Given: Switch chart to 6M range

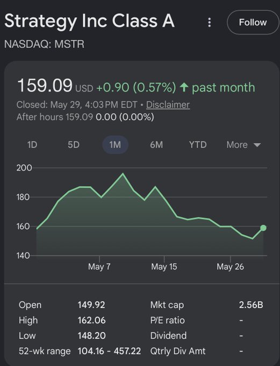Looking at the screenshot, I should click(x=156, y=145).
